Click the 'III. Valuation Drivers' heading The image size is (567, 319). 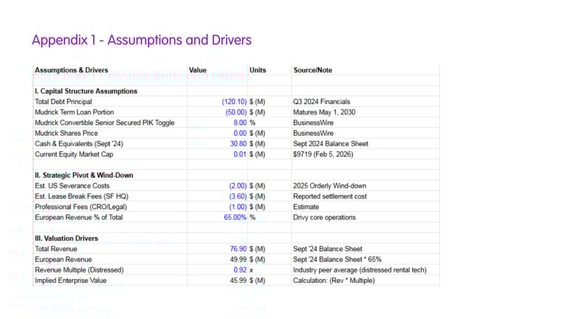tap(66, 238)
